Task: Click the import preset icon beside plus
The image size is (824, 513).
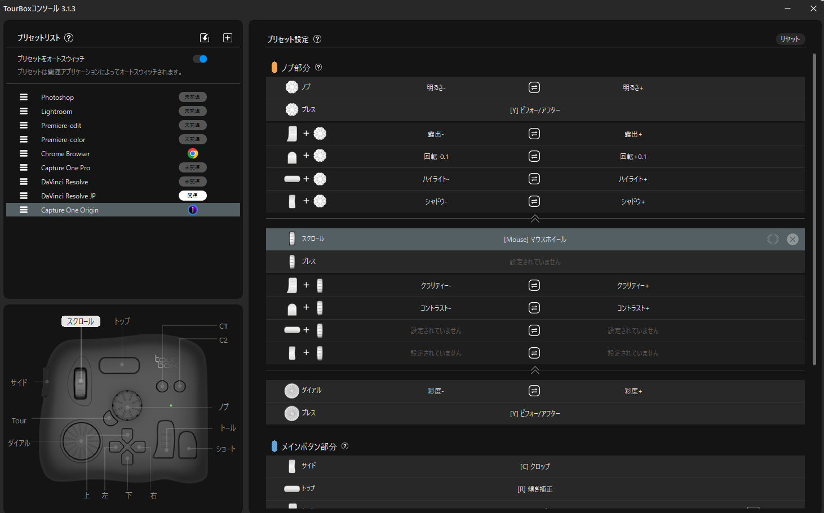Action: (x=205, y=38)
